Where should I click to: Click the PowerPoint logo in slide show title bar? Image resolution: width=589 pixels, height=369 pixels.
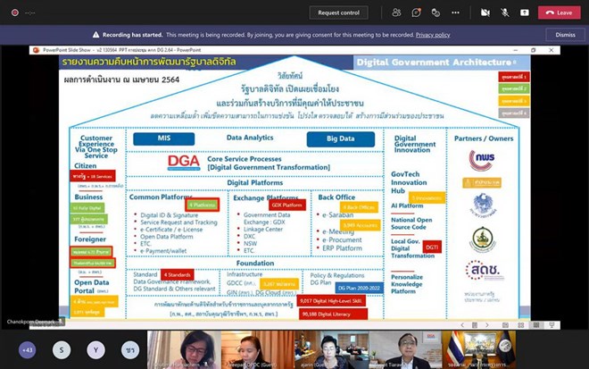tap(36, 50)
